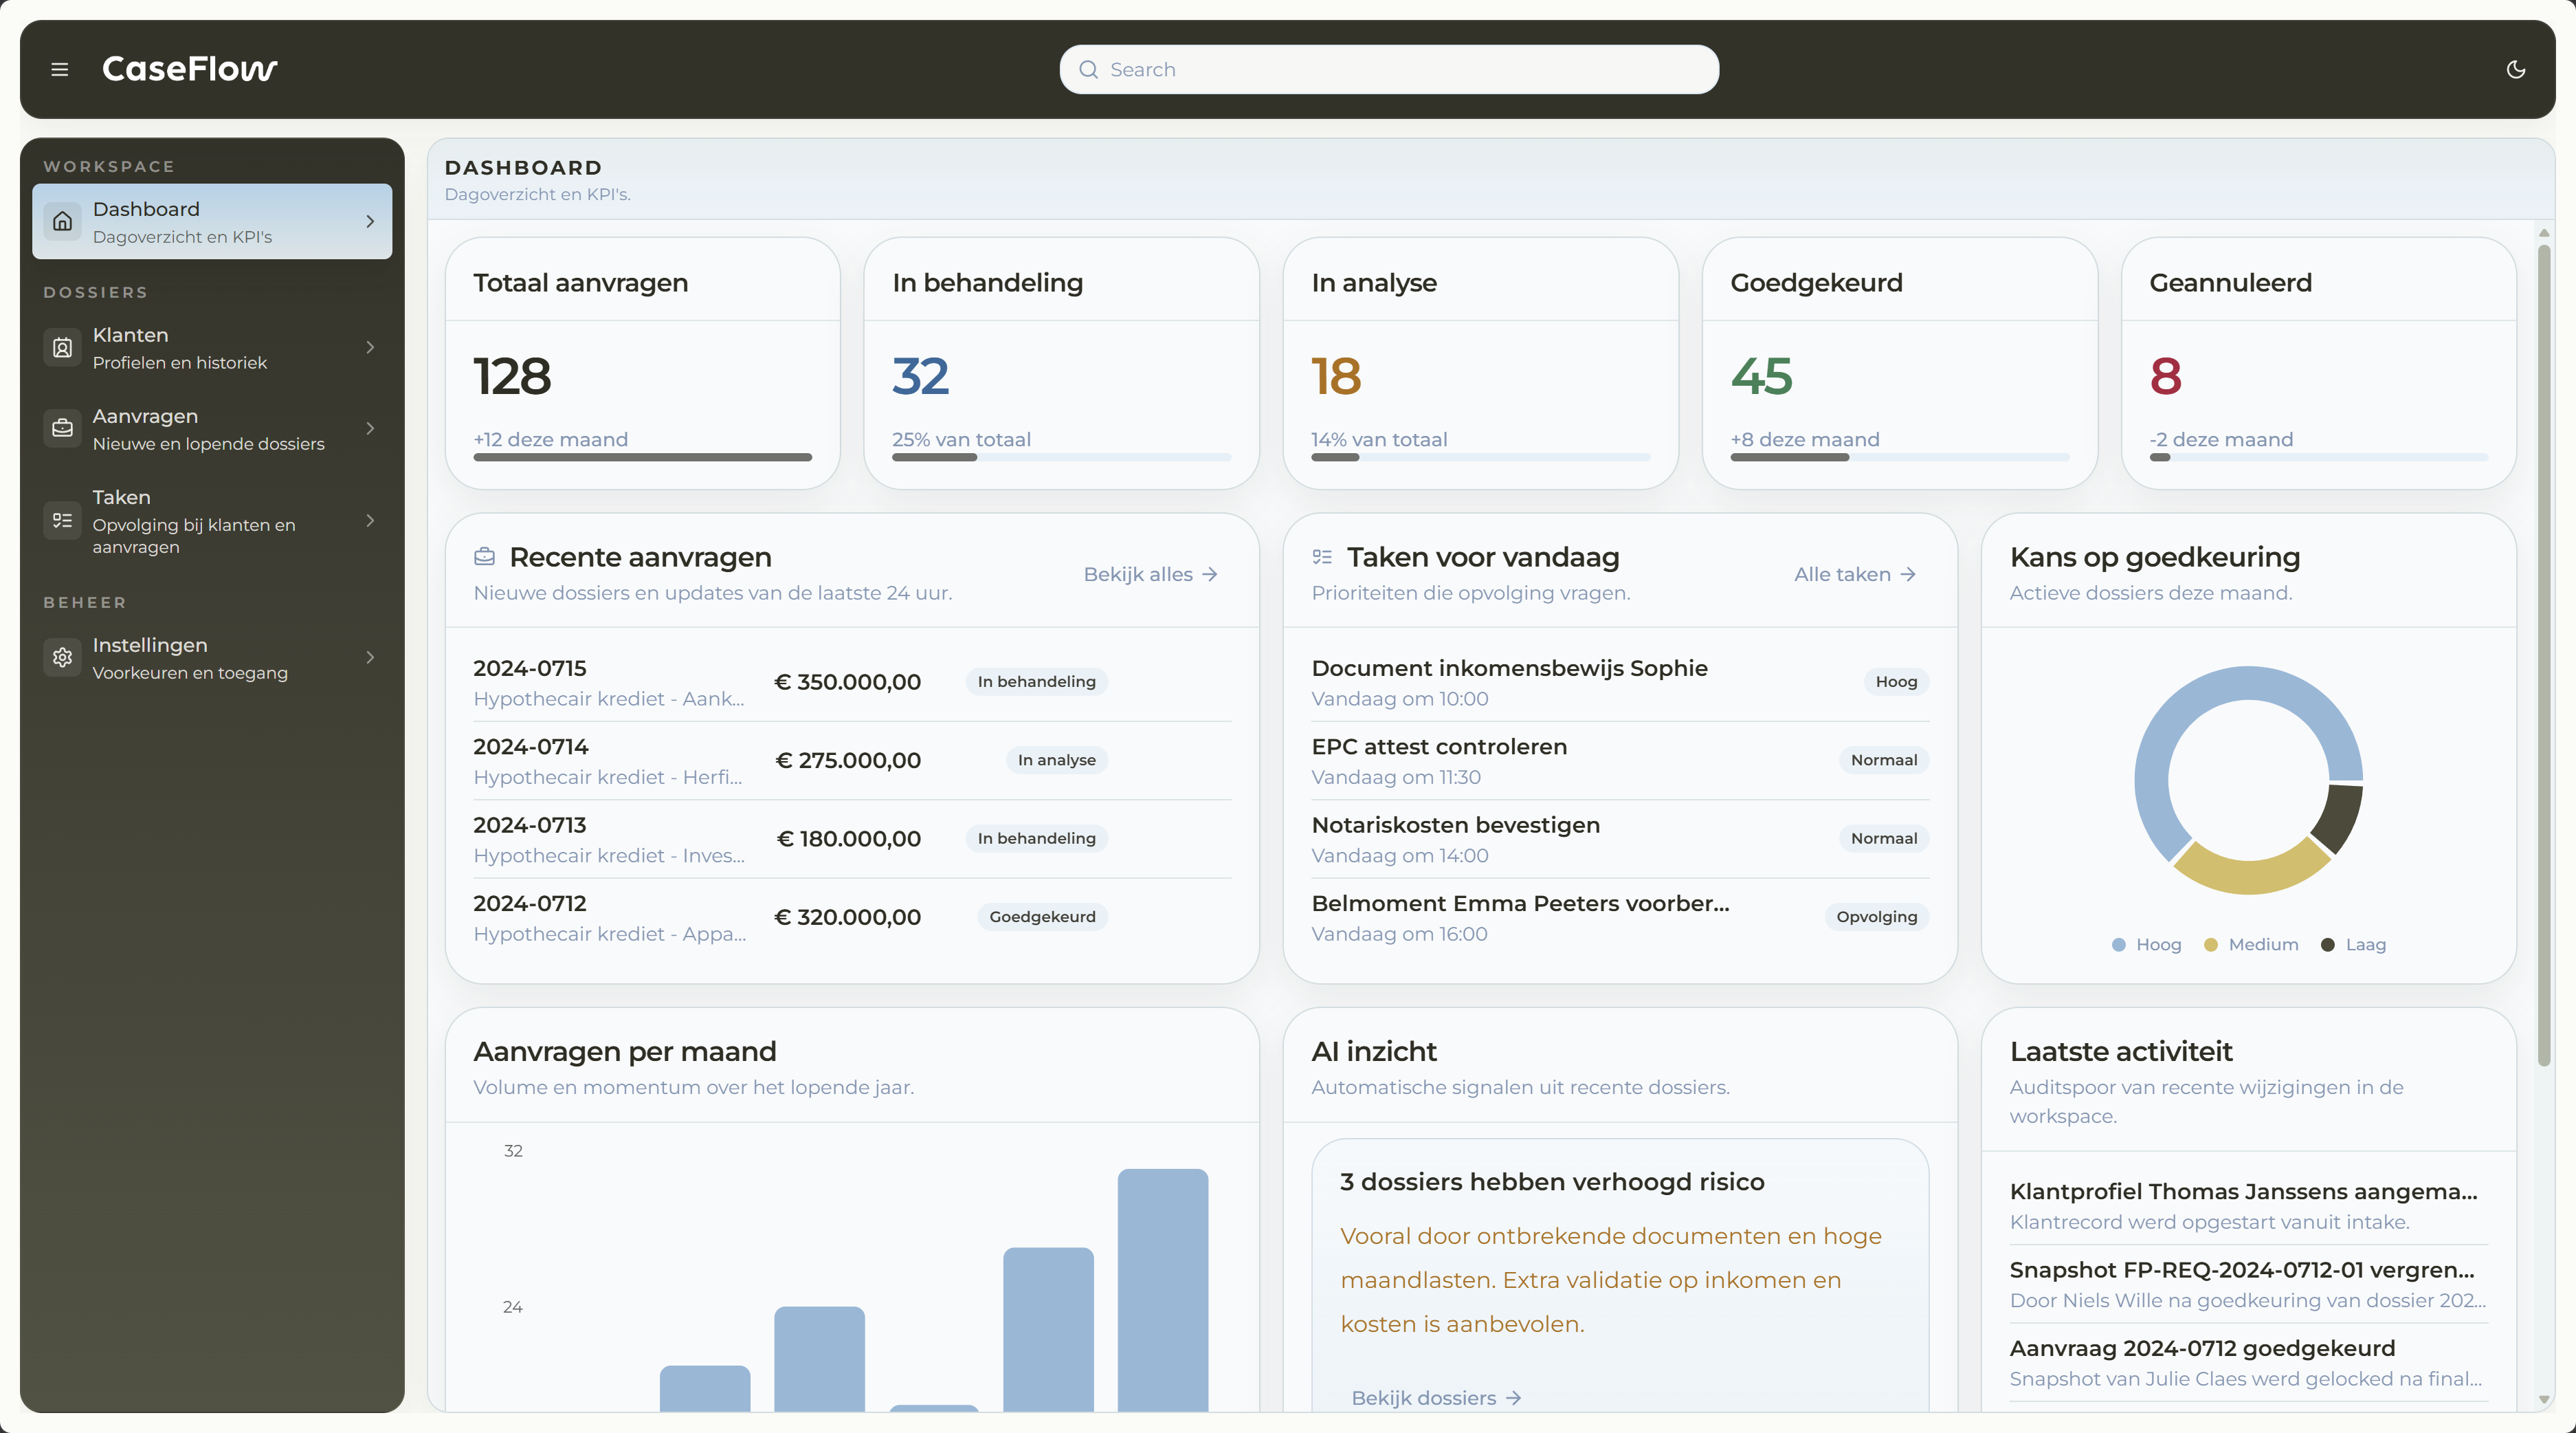
Task: Open the Klanten sidebar item
Action: [x=212, y=347]
